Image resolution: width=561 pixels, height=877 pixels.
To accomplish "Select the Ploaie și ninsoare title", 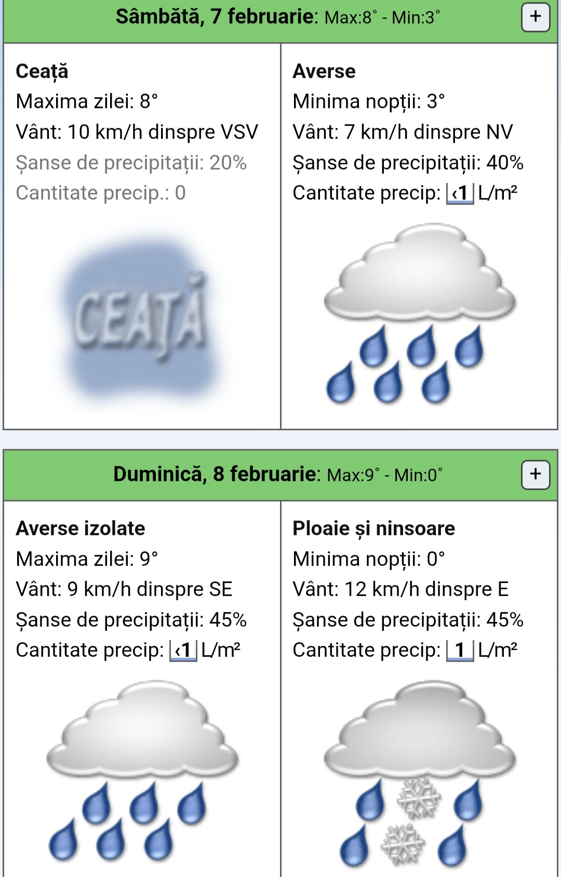I will [373, 528].
